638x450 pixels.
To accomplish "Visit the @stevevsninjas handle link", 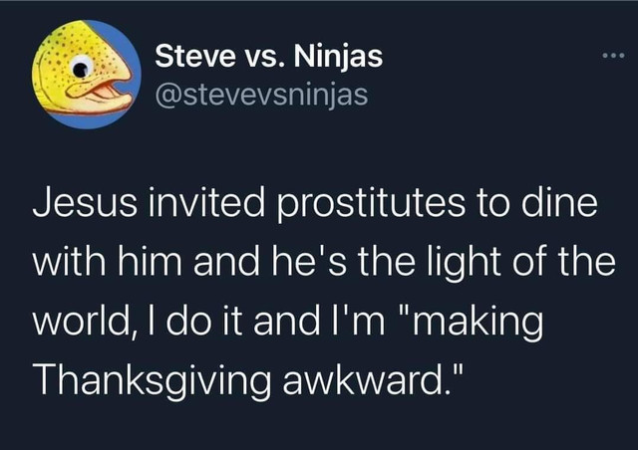I will (261, 95).
